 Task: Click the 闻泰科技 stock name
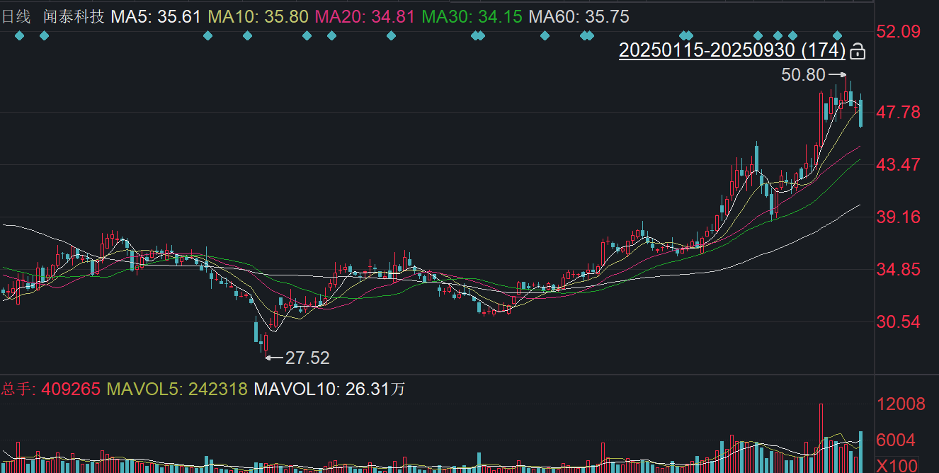[x=74, y=16]
